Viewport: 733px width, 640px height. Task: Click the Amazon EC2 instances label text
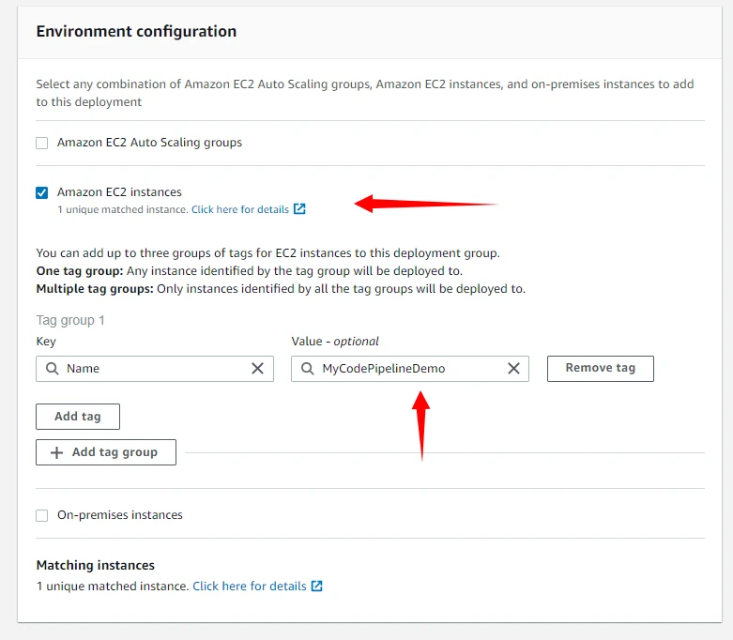tap(119, 192)
